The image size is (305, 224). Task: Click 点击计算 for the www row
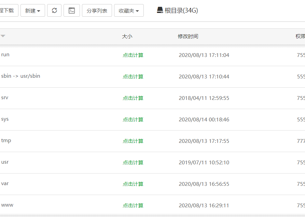[x=133, y=205]
